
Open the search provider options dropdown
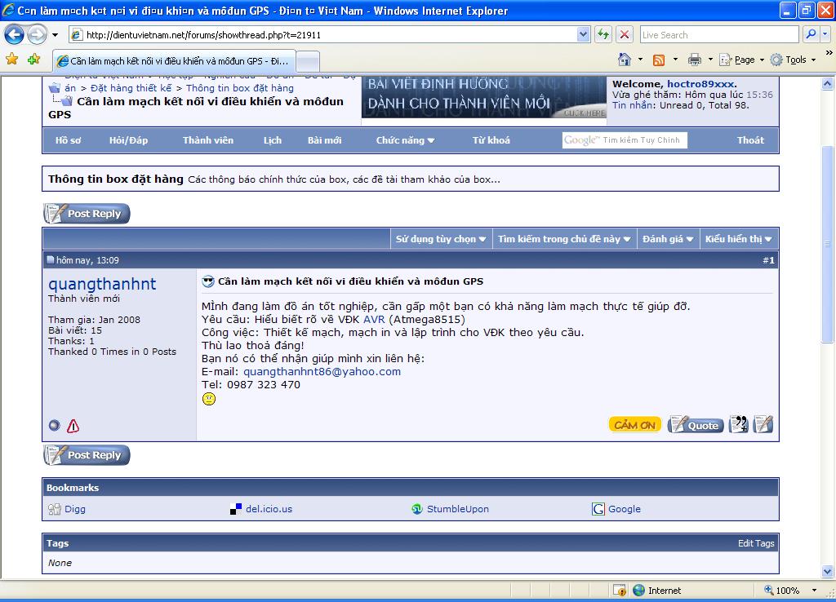pyautogui.click(x=825, y=34)
